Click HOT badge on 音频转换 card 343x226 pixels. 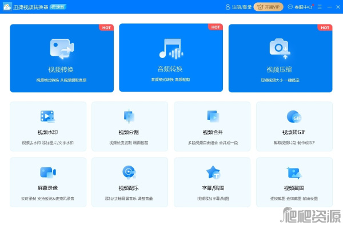click(216, 27)
